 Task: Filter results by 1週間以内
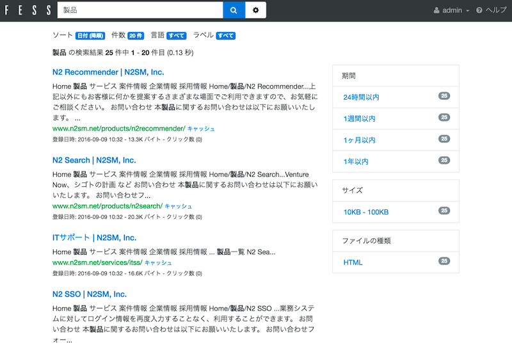(359, 119)
